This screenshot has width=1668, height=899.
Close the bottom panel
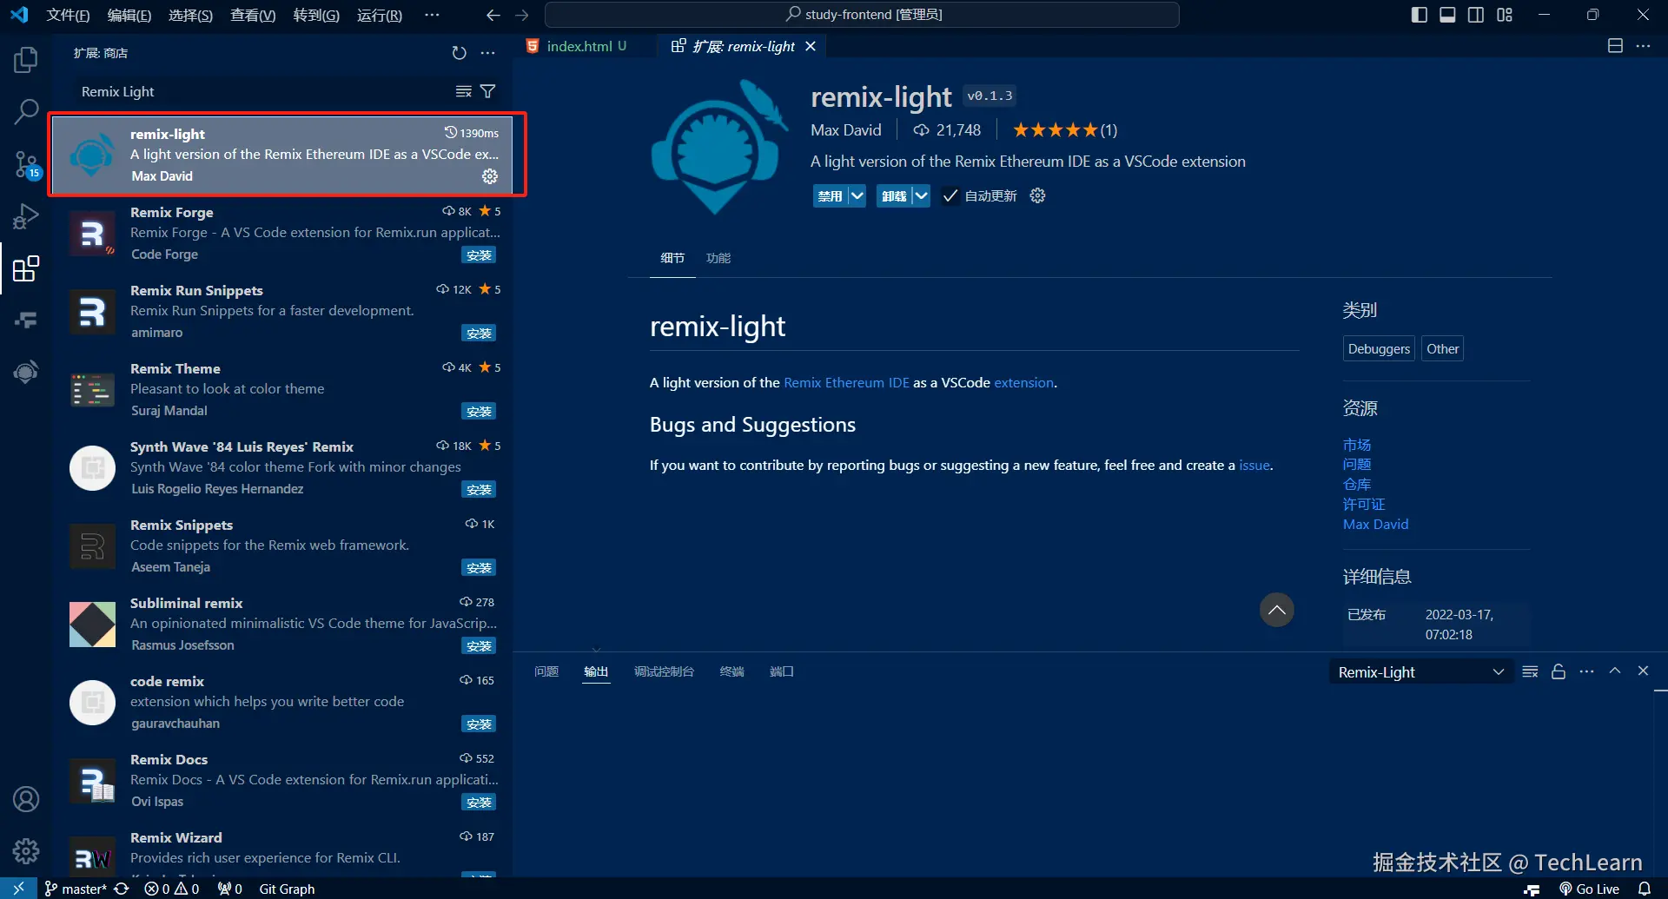click(1643, 671)
